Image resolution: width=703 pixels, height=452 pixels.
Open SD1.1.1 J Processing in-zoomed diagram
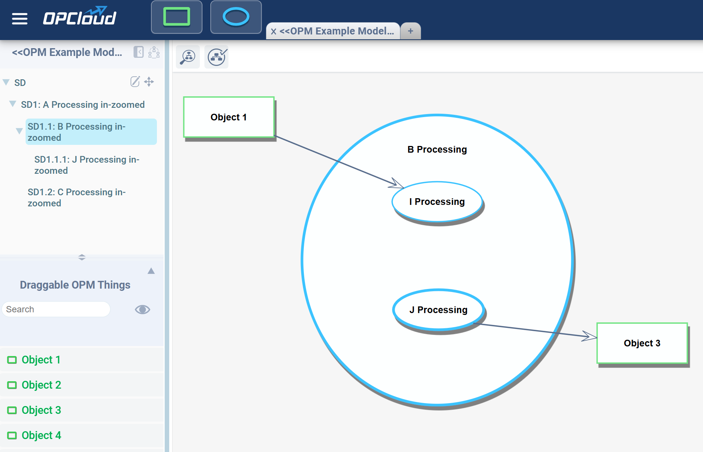pos(86,165)
